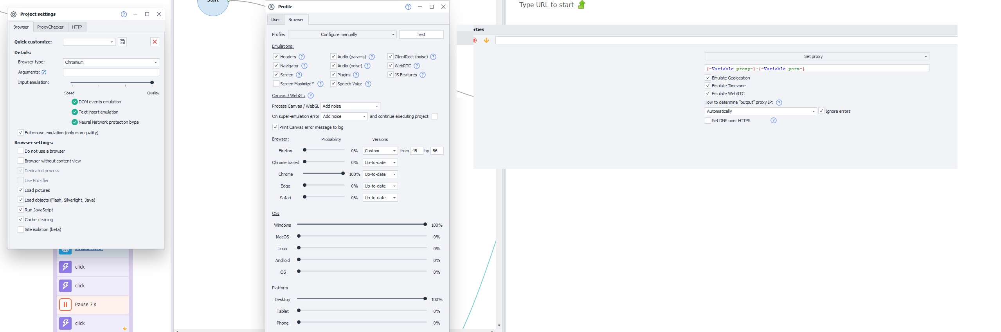The height and width of the screenshot is (332, 1001).
Task: Click the help icon next to Headers
Action: point(302,57)
